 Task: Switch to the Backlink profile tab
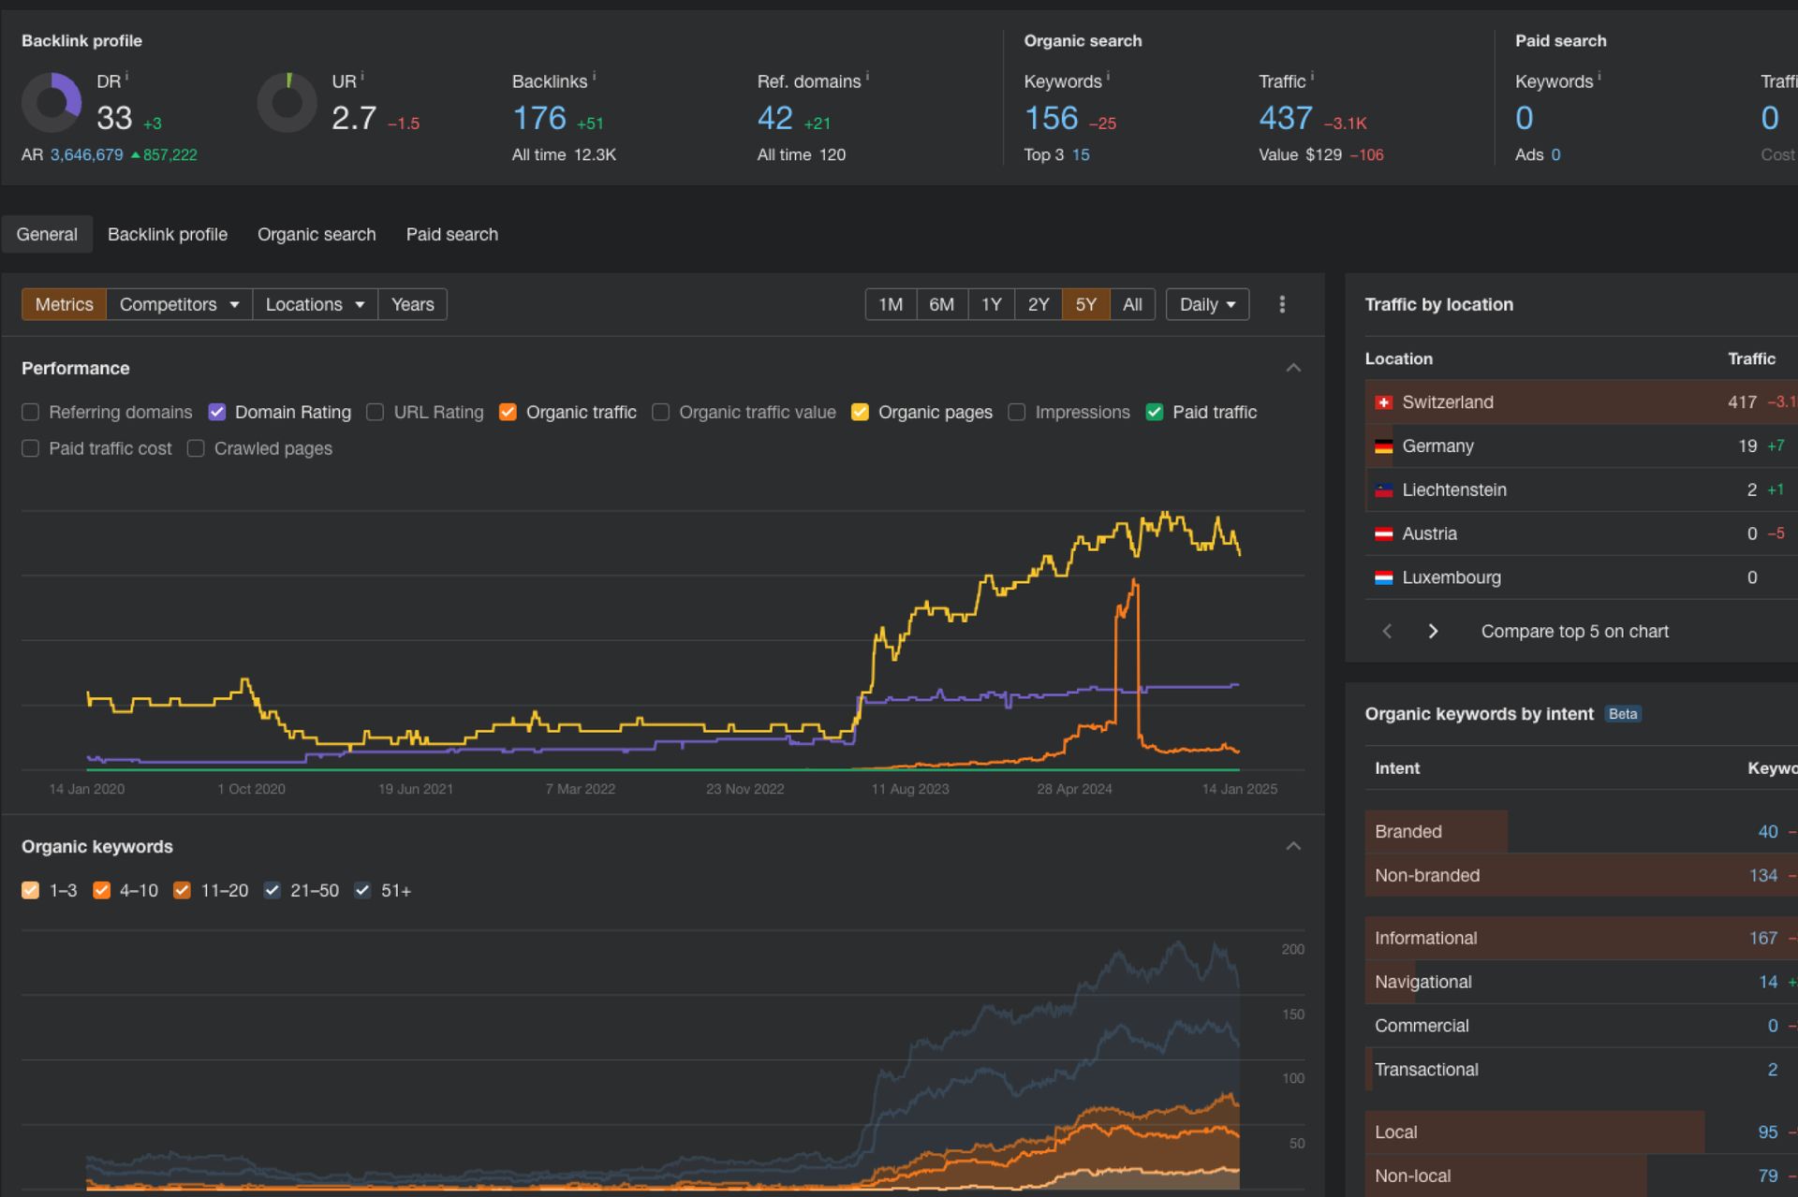168,234
